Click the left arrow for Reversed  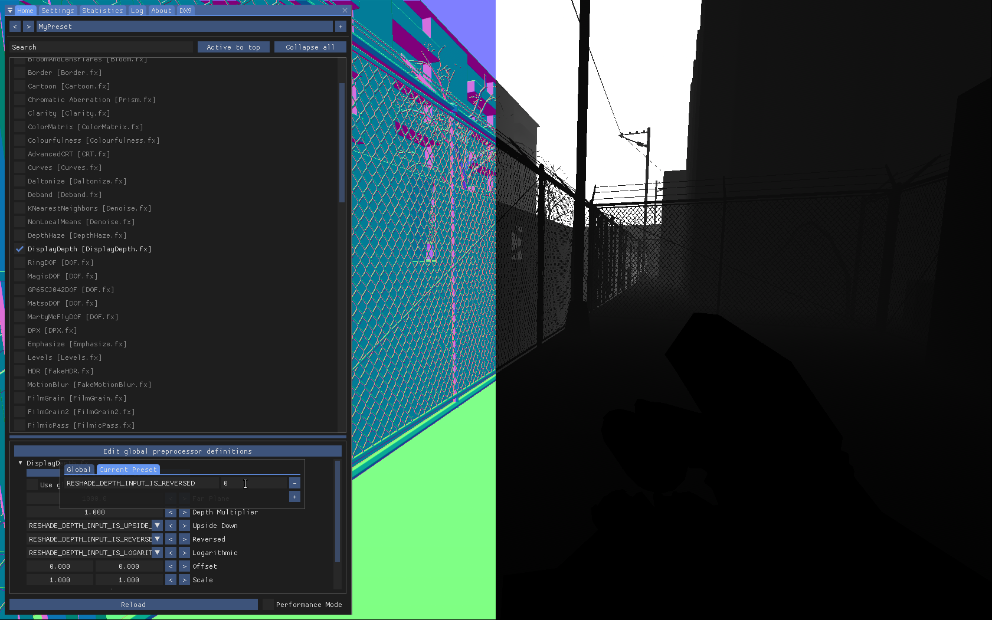171,539
